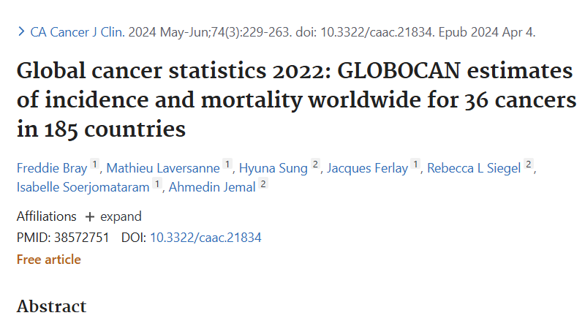Open author Mathieu Laversanne's link
This screenshot has height=329, width=585.
click(162, 168)
